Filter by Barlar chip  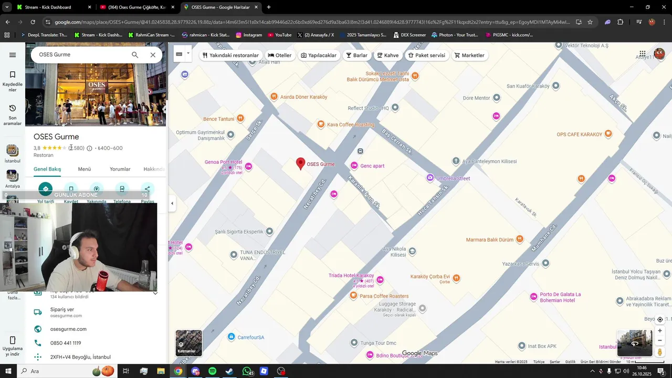pyautogui.click(x=356, y=55)
